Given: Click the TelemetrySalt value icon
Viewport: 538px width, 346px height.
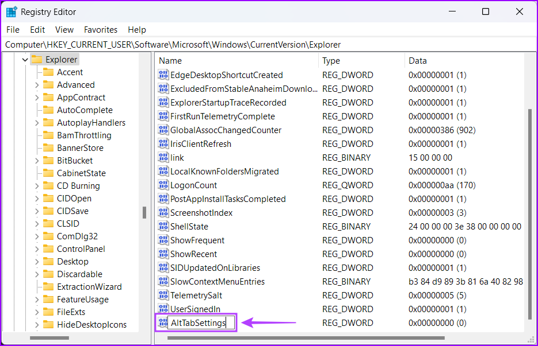Looking at the screenshot, I should [x=163, y=295].
